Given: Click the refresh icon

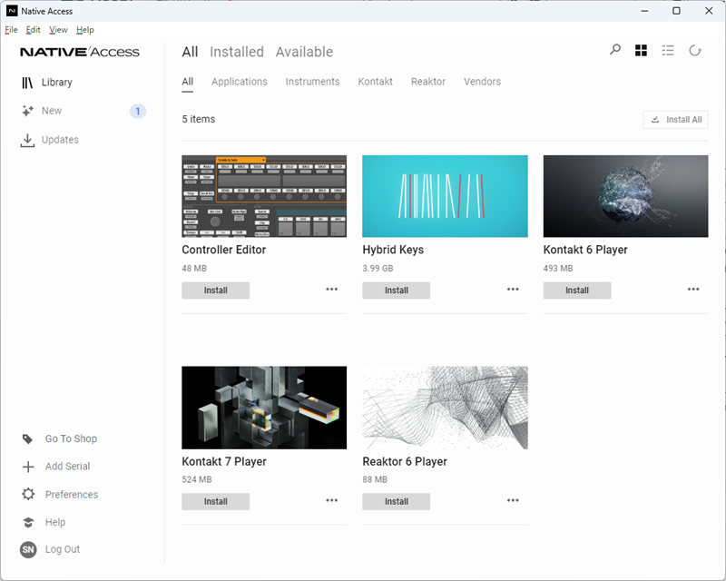Looking at the screenshot, I should 695,51.
